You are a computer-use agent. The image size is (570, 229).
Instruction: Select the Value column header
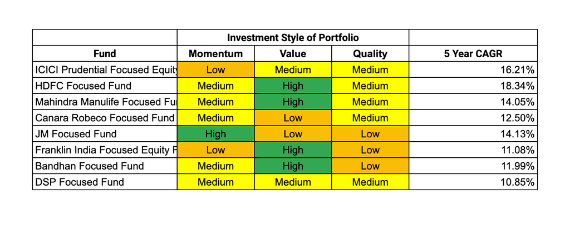tap(293, 54)
